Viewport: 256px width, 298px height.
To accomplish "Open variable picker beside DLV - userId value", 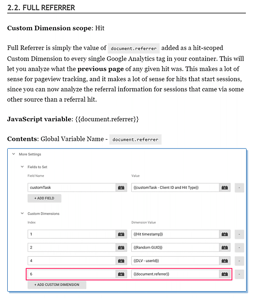I will [225, 260].
